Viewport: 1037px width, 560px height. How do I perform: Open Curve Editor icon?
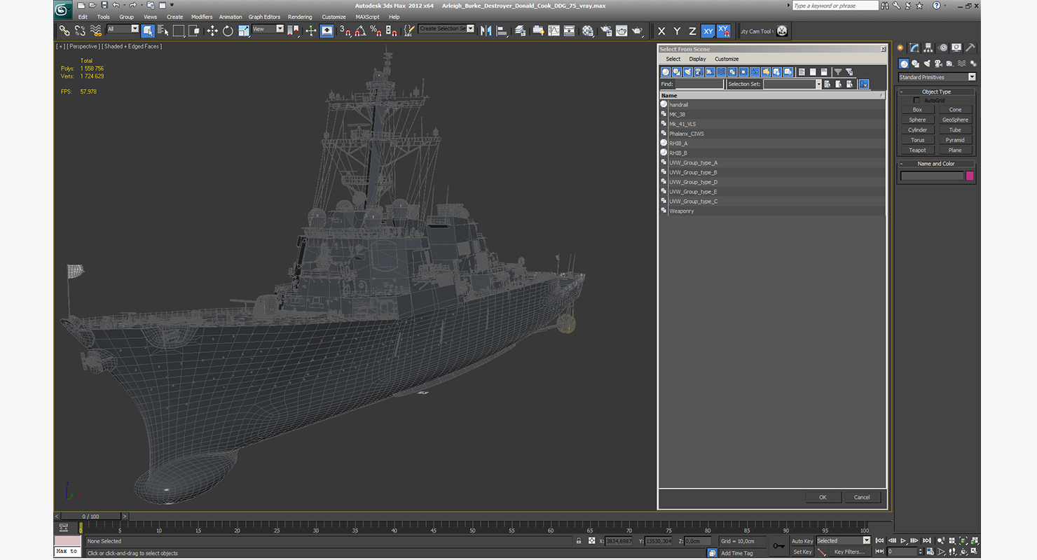[x=554, y=31]
